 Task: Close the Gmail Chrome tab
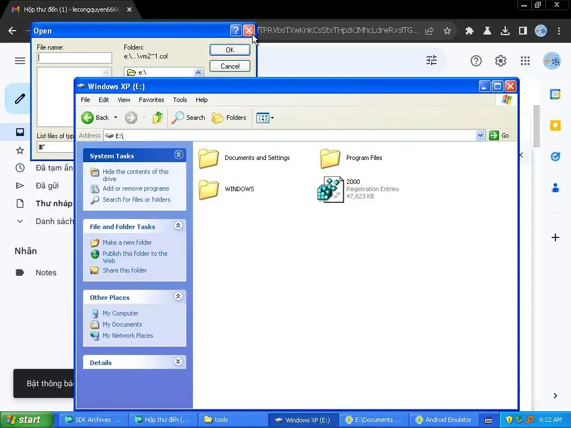pos(129,9)
